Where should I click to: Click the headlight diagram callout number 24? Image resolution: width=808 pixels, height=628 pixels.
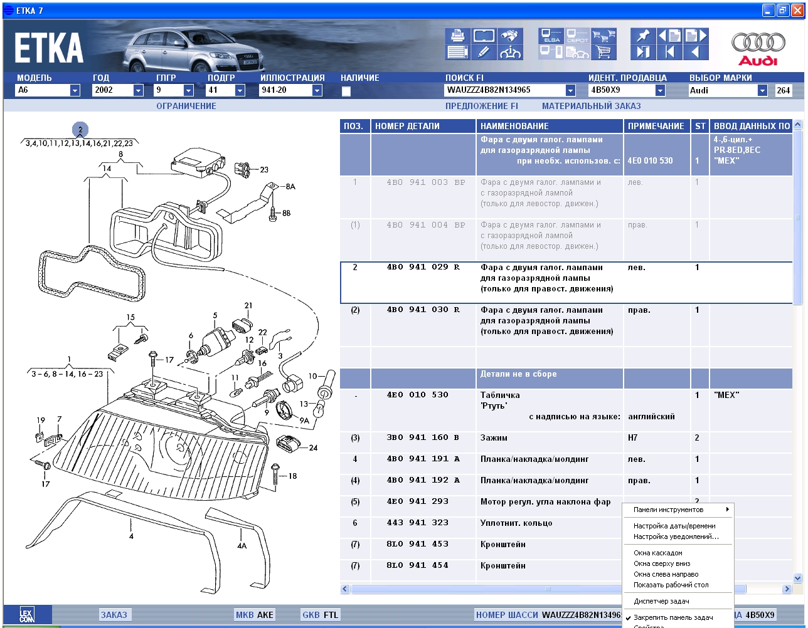(313, 447)
